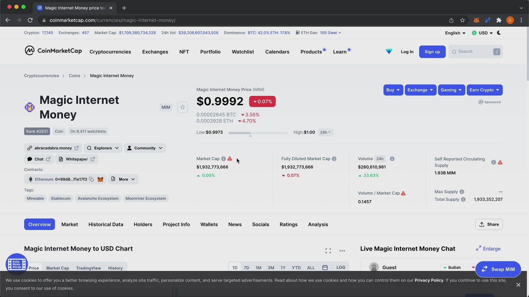This screenshot has height=297, width=529.
Task: Open Fully Diluted Market Cap info
Action: (x=334, y=159)
